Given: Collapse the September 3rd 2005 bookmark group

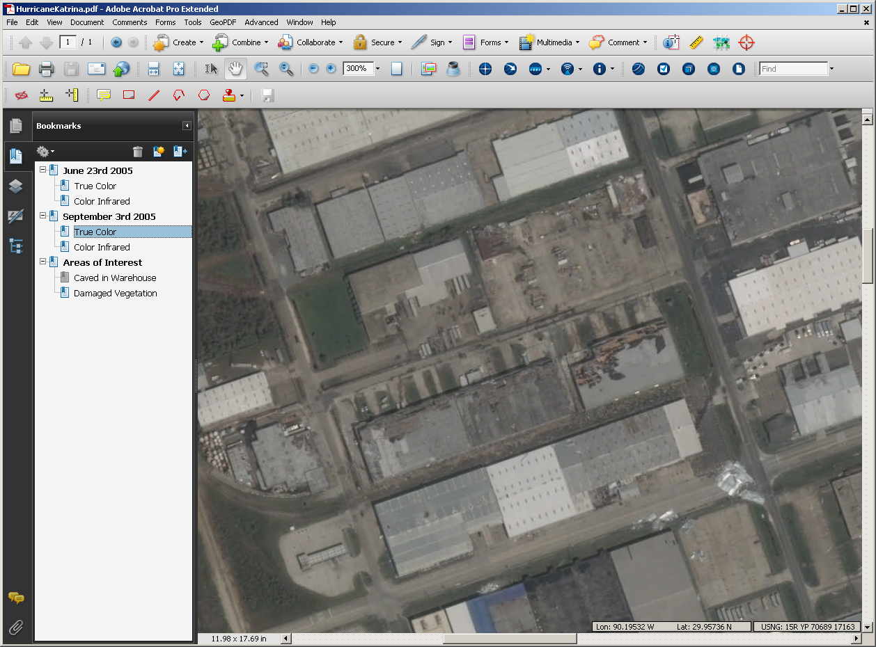Looking at the screenshot, I should 43,216.
